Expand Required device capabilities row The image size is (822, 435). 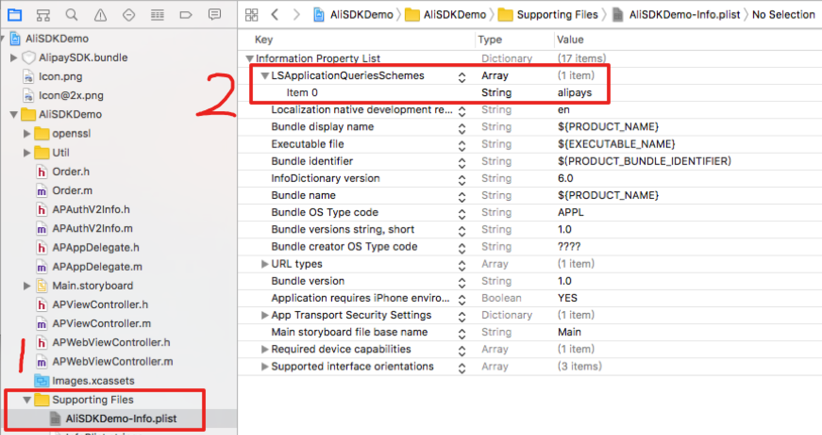[x=265, y=349]
